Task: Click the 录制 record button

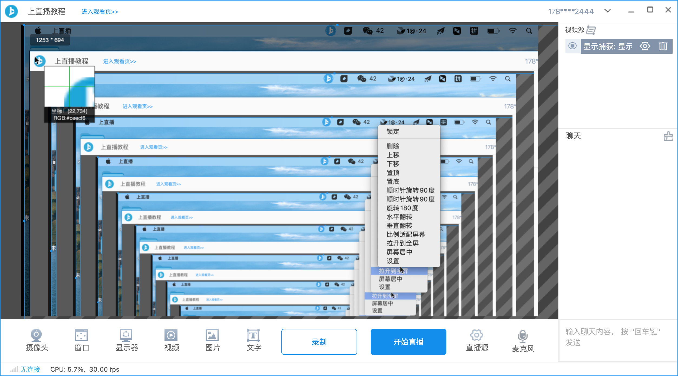Action: tap(319, 342)
